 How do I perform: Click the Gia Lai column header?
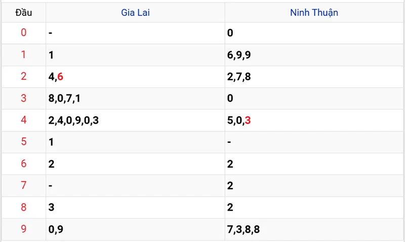tap(135, 13)
